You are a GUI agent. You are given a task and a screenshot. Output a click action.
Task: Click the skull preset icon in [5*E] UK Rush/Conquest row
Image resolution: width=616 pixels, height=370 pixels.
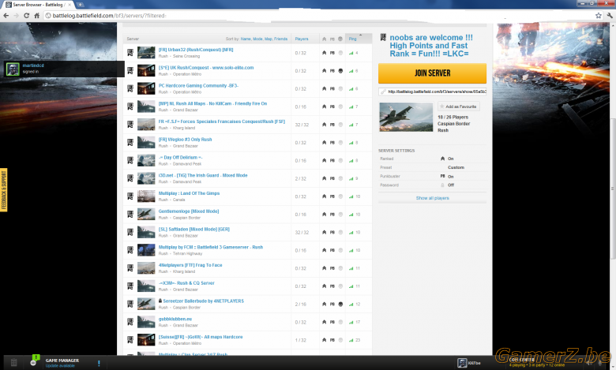tap(340, 71)
